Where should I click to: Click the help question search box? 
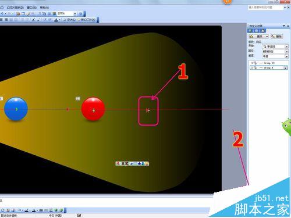tap(265, 8)
